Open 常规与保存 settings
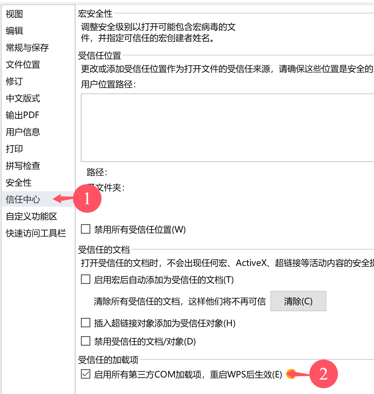The height and width of the screenshot is (394, 374). pos(25,48)
